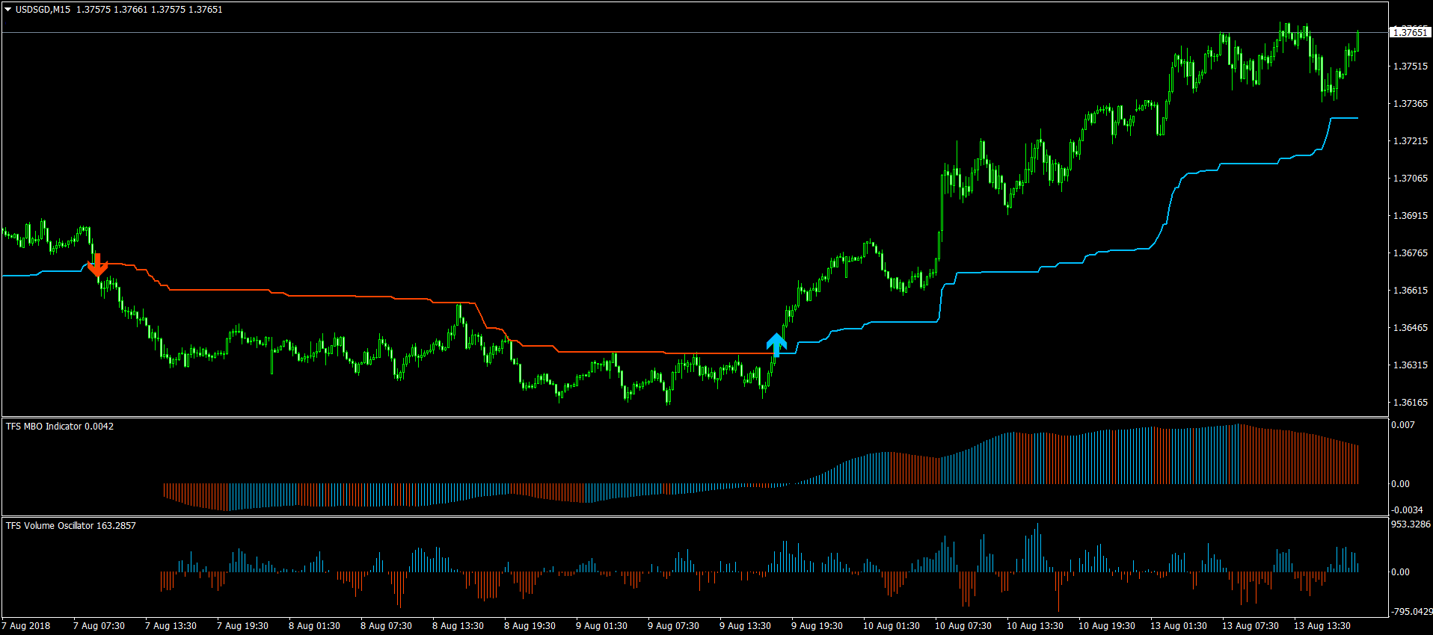Click the 9 Aug 13:30 time label
The height and width of the screenshot is (635, 1433).
click(745, 626)
